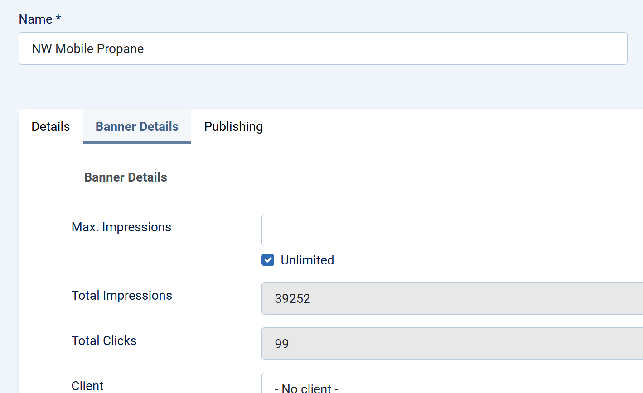
Task: Click the Total Impressions label
Action: [122, 295]
